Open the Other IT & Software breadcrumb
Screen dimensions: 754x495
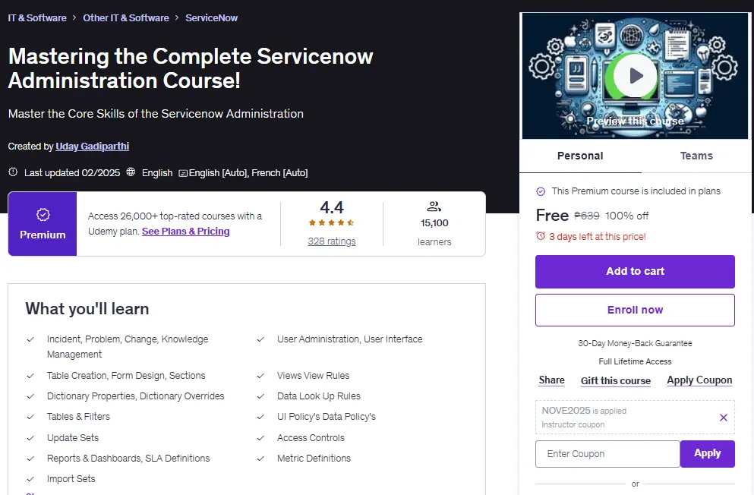coord(126,17)
